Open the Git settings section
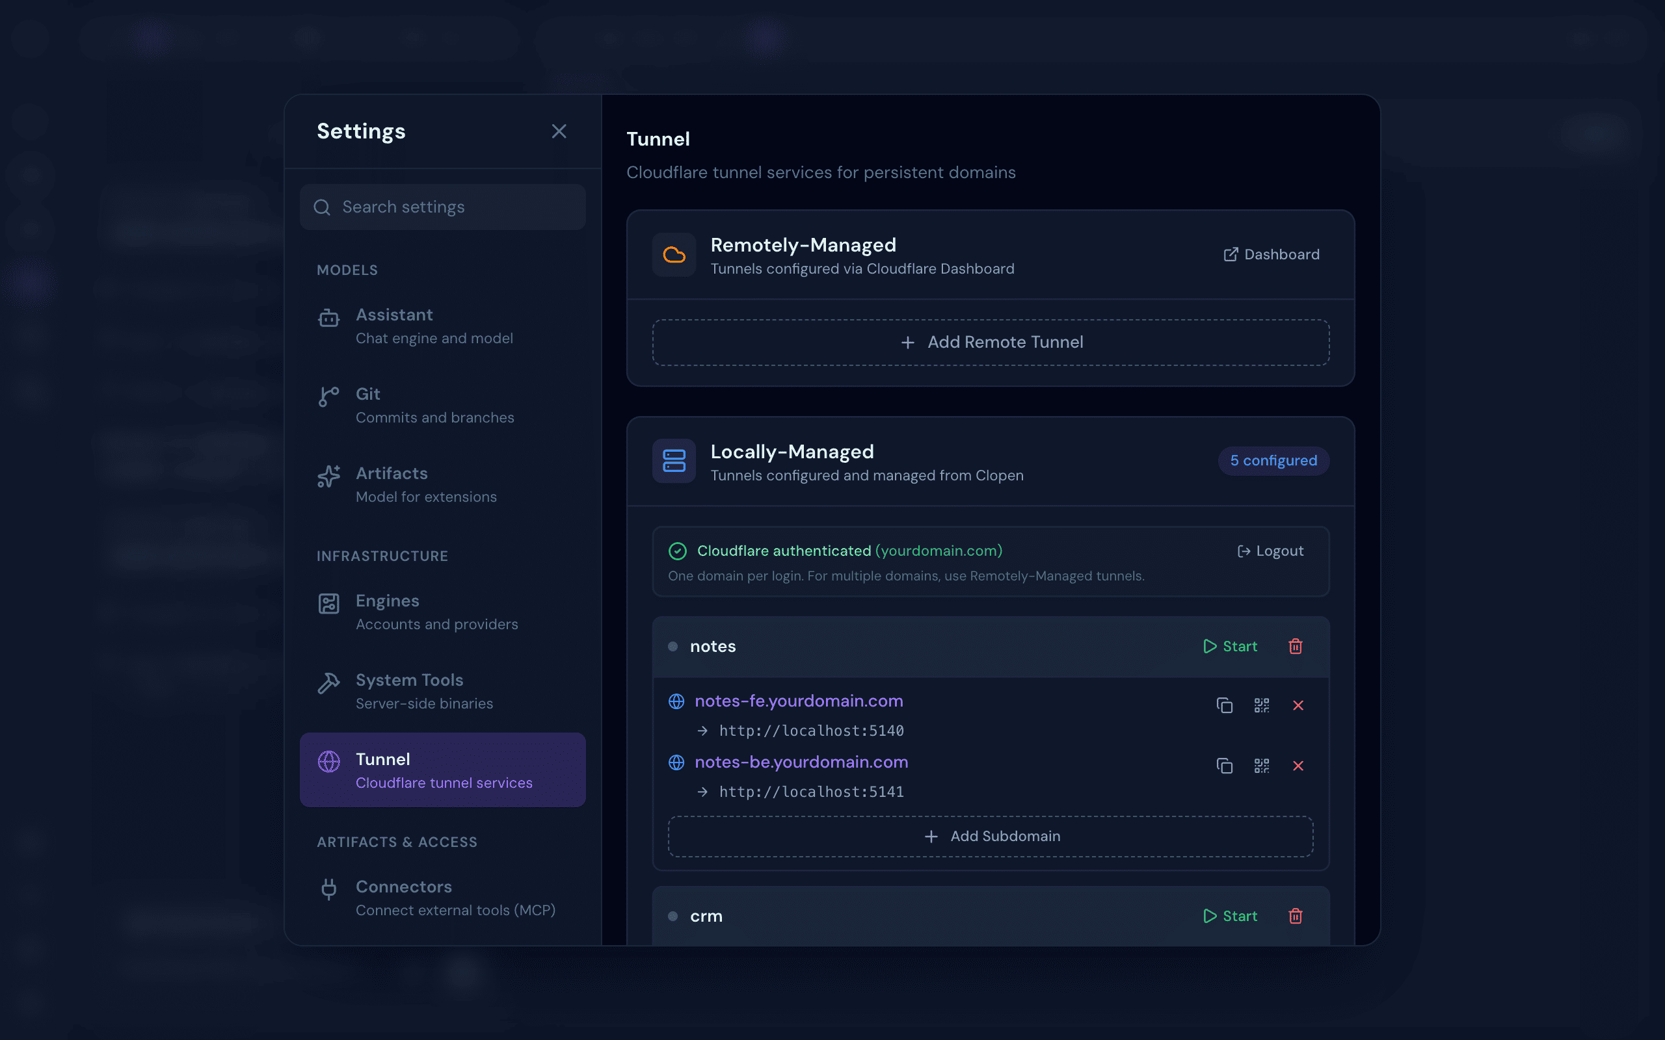Image resolution: width=1665 pixels, height=1040 pixels. click(x=442, y=405)
